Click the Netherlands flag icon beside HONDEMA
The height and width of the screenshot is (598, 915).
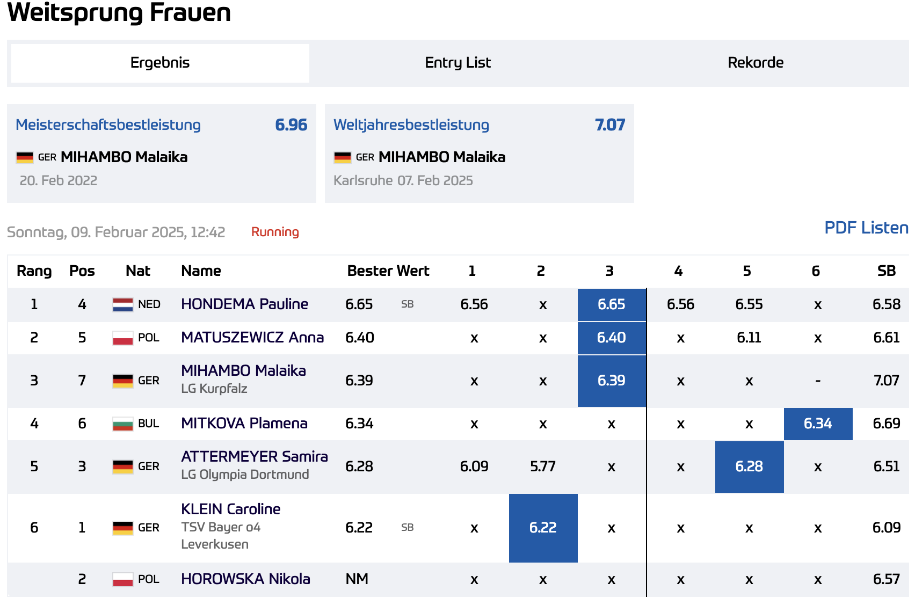[x=123, y=304]
